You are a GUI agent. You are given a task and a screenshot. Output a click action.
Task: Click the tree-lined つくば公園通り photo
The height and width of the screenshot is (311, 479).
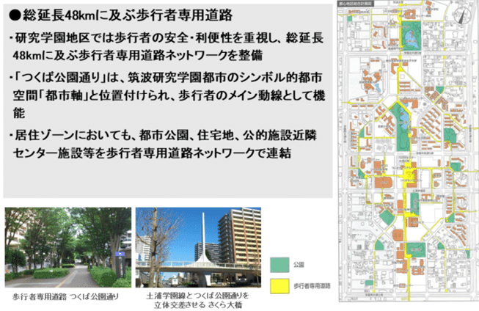[67, 247]
